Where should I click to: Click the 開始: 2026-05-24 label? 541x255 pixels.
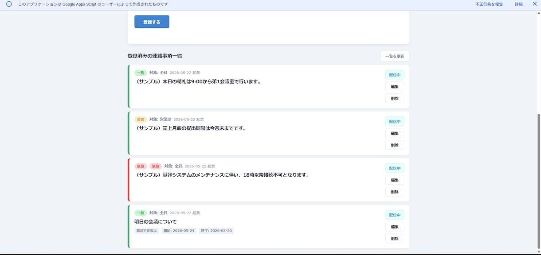tap(179, 231)
